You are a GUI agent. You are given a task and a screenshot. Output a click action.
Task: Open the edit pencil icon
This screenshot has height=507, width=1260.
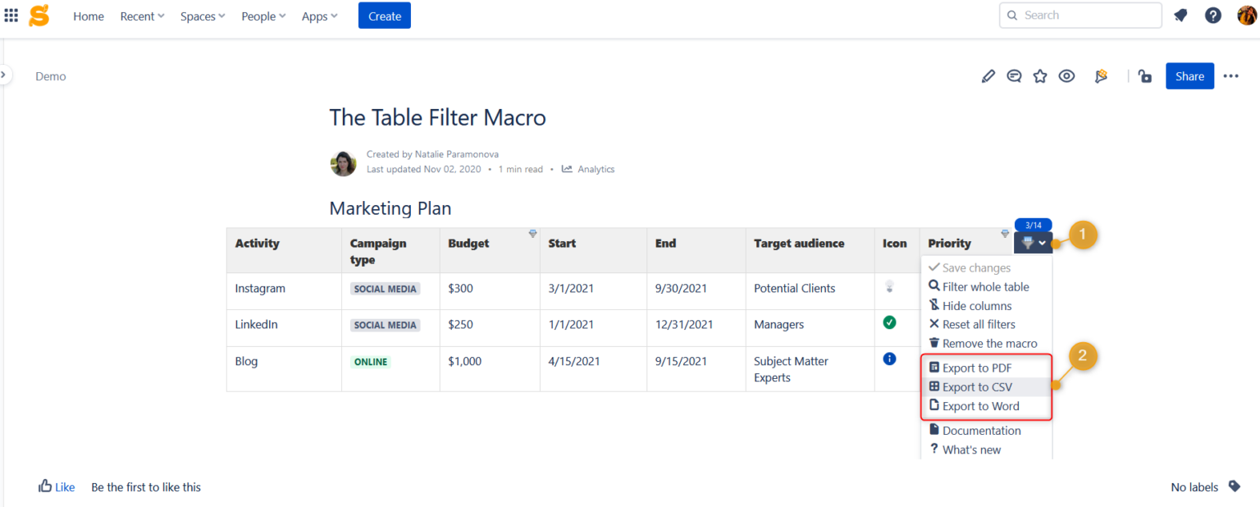pos(988,75)
